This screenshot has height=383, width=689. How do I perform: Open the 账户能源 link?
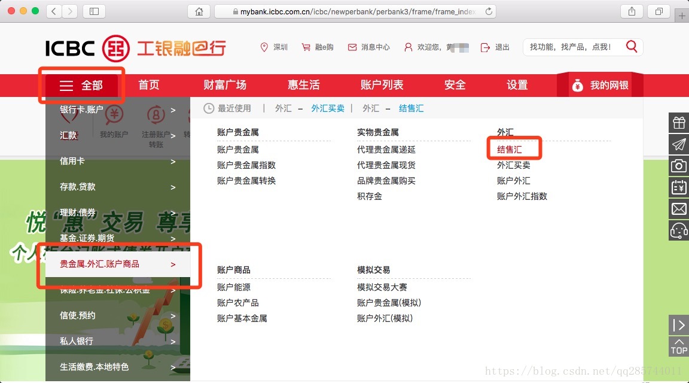coord(234,287)
